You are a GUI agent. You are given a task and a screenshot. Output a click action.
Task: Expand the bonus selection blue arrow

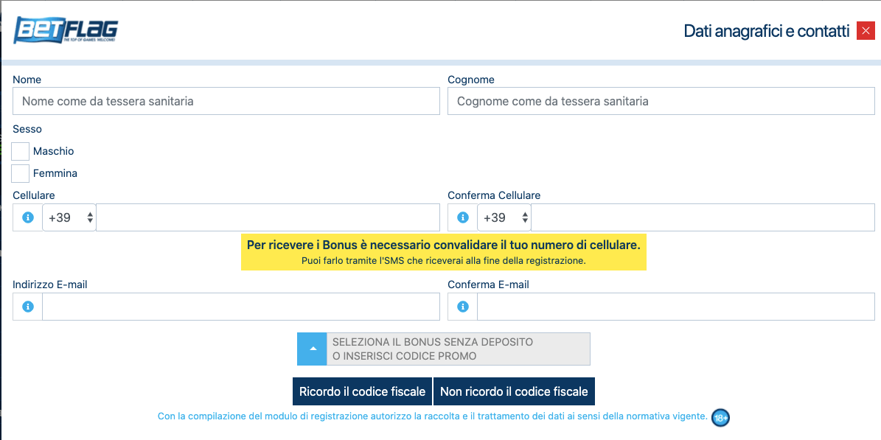(x=312, y=349)
